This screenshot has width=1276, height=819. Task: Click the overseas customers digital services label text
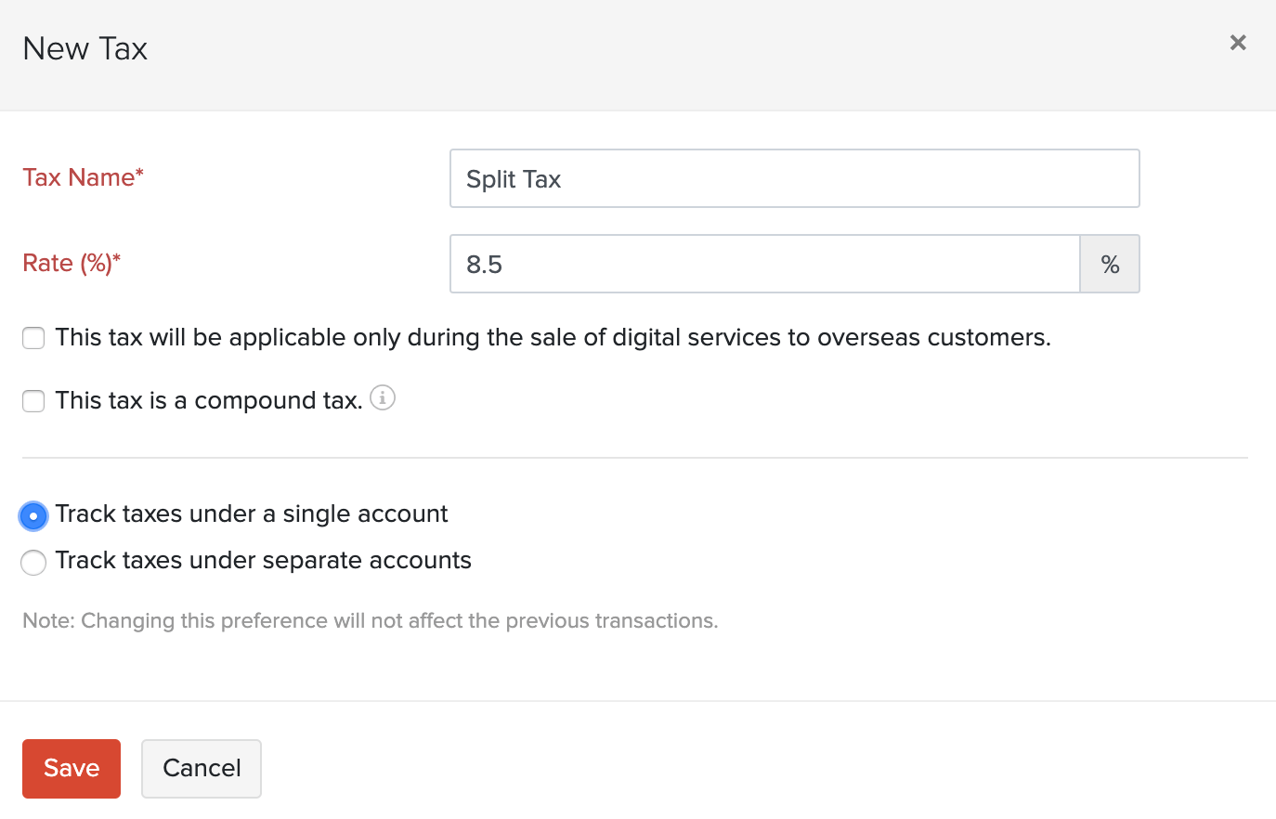coord(553,337)
